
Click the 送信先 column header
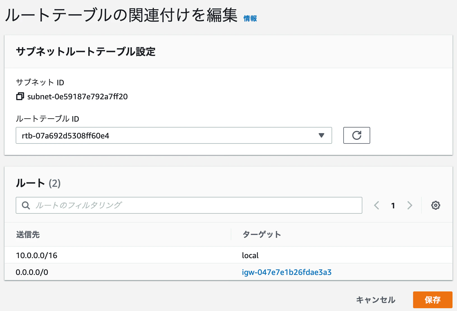coord(28,234)
